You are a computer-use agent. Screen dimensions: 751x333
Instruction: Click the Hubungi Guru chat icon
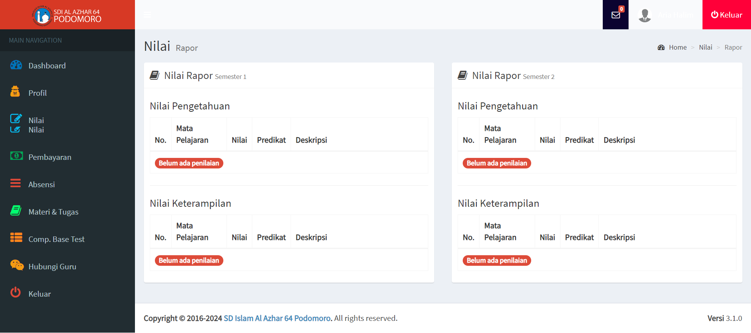point(17,265)
